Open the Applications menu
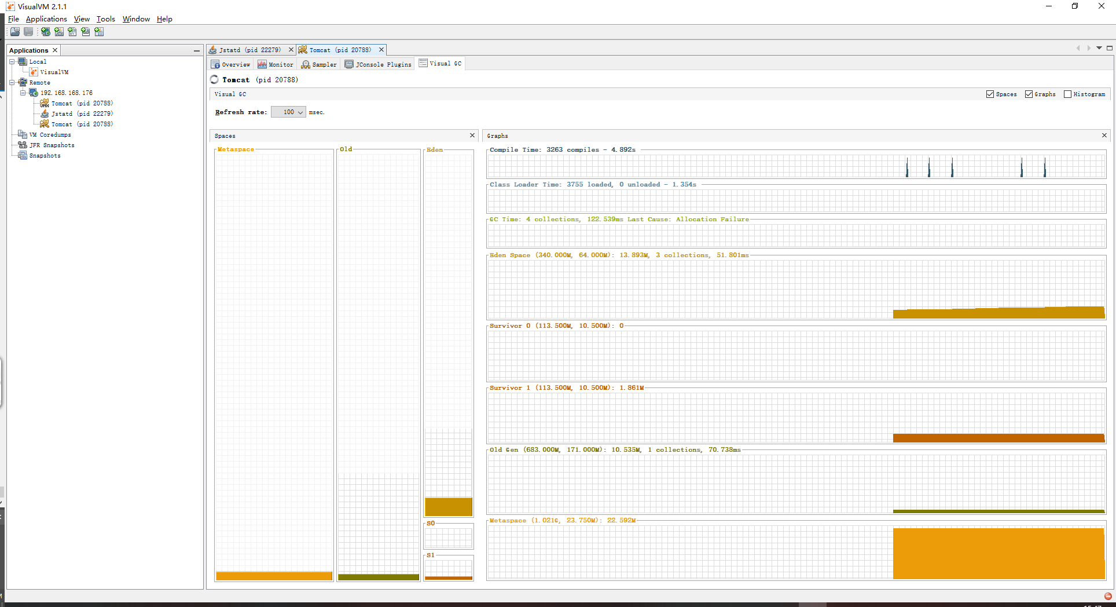The width and height of the screenshot is (1116, 607). [x=46, y=19]
